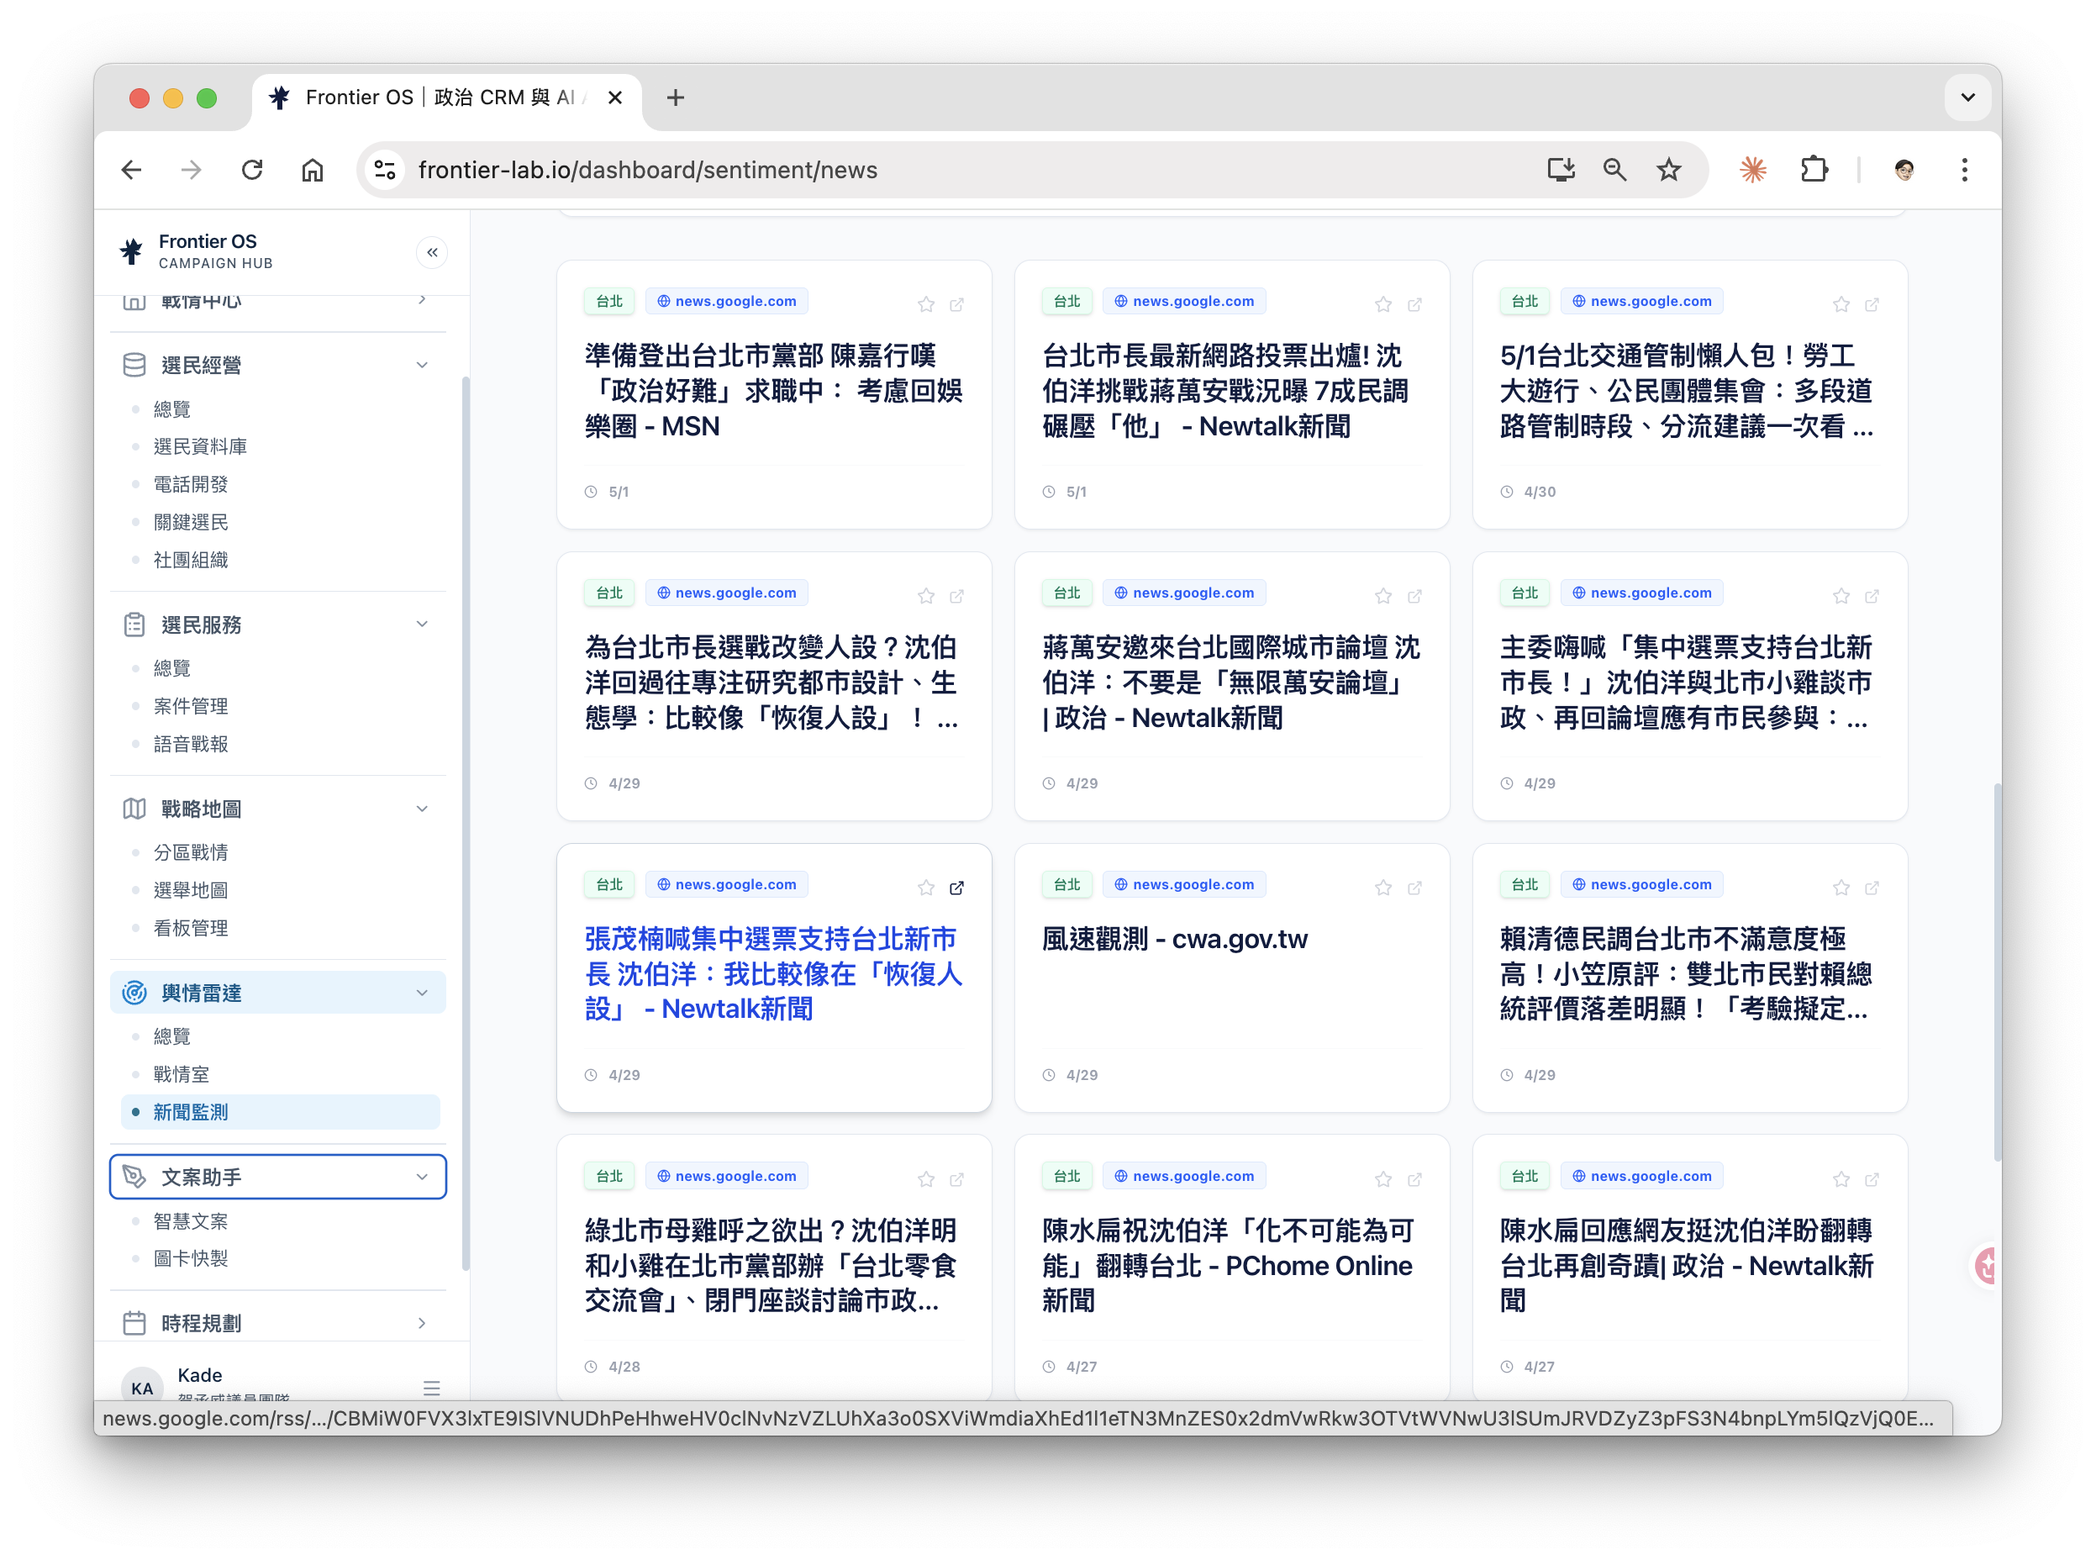Open the Chrome three-dot menu
Screen dimensions: 2096x1560
tap(1965, 170)
